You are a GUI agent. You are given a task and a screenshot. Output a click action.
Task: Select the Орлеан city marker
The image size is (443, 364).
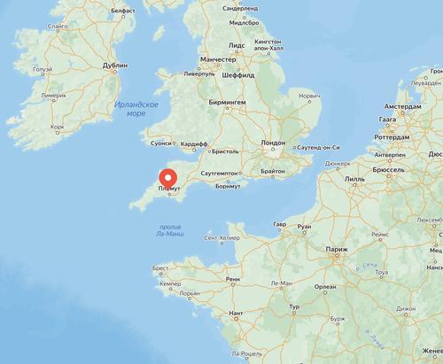[x=325, y=293]
